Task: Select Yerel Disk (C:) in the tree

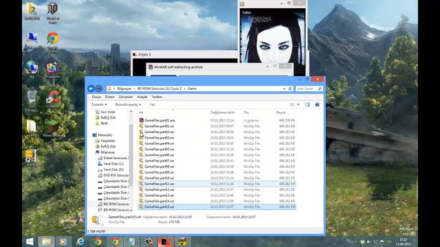Action: coord(113,164)
